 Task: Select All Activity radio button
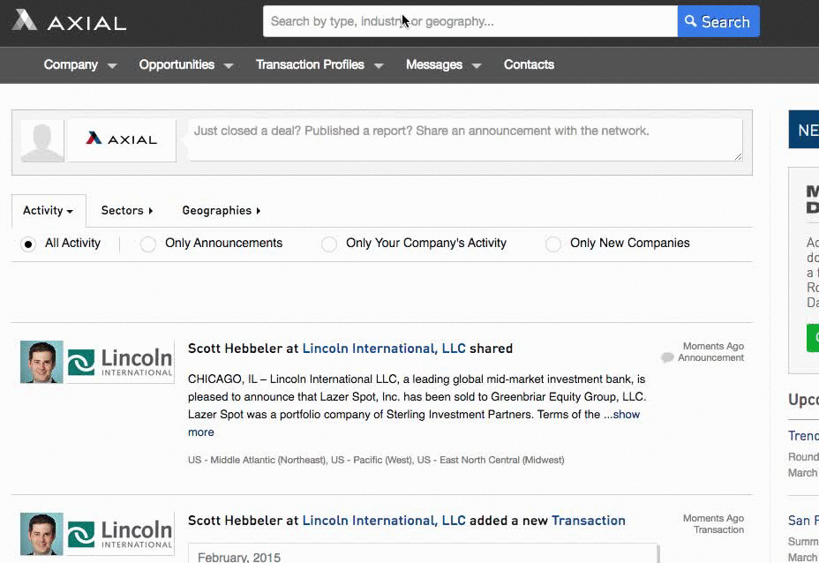tap(28, 244)
